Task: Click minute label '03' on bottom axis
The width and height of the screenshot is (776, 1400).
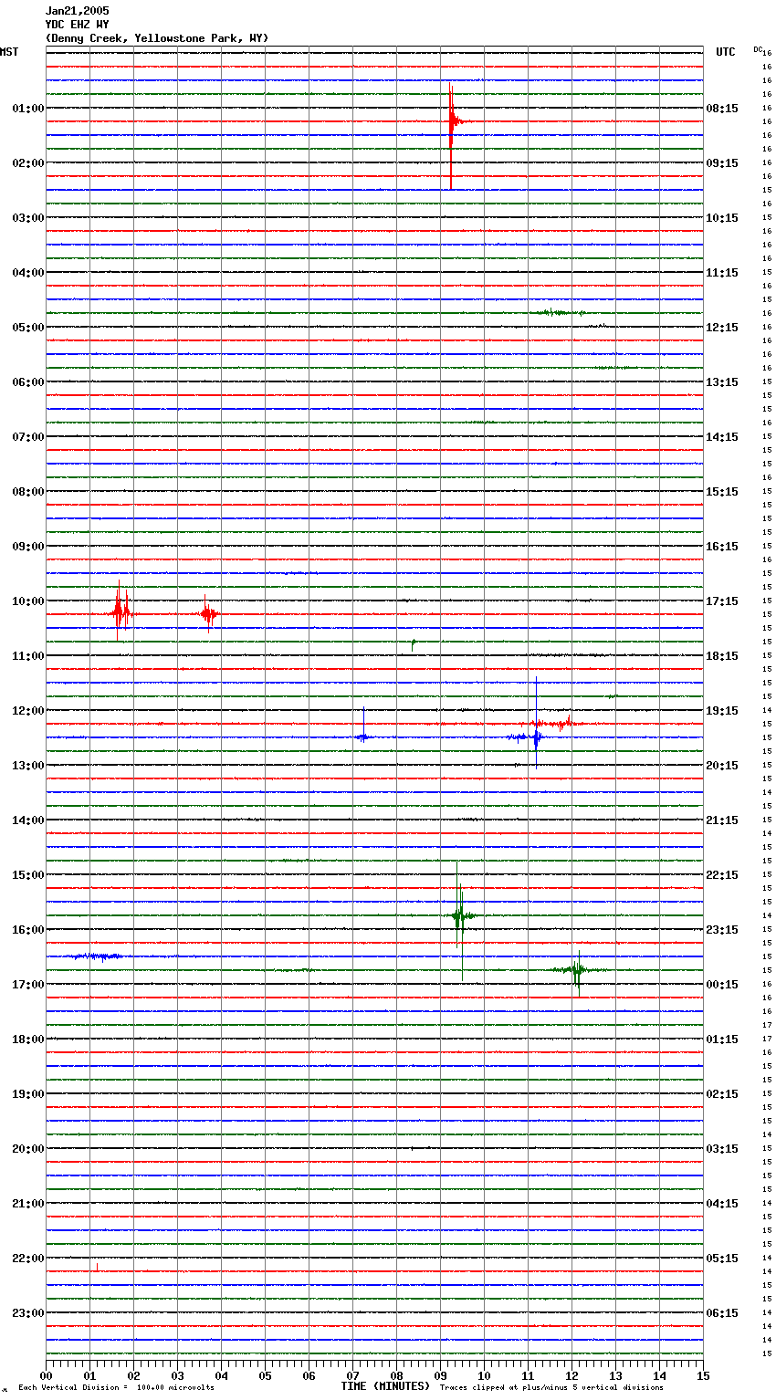Action: point(178,1375)
